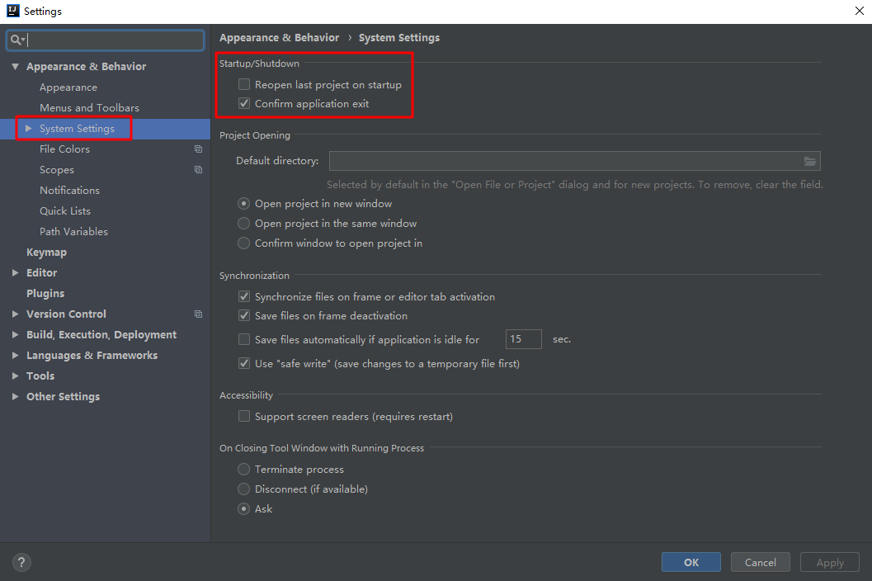Viewport: 872px width, 581px height.
Task: Expand the Tools node arrow
Action: click(x=15, y=376)
